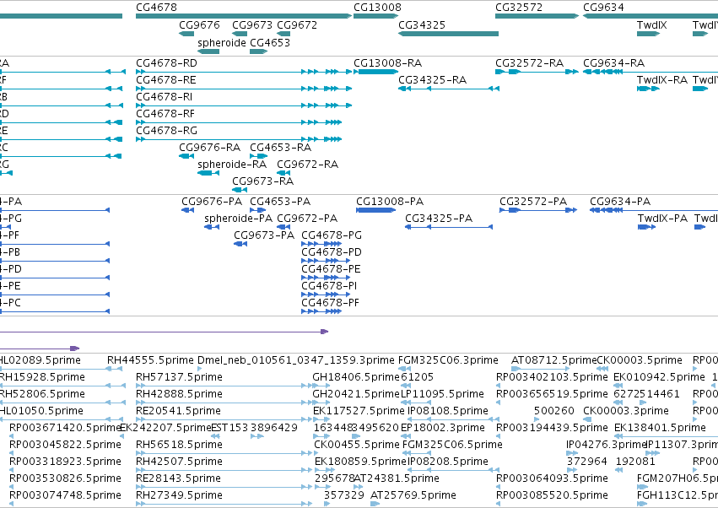This screenshot has width=718, height=508.
Task: Click the CG4678-PD protein label
Action: click(x=332, y=252)
